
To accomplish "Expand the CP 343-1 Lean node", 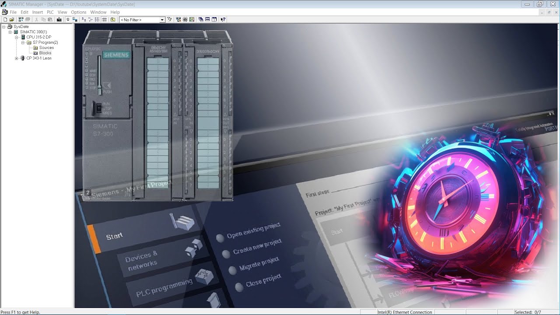I will coord(17,58).
